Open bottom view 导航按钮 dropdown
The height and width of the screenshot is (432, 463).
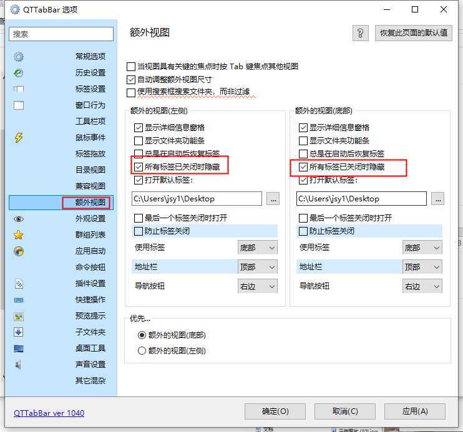[422, 286]
